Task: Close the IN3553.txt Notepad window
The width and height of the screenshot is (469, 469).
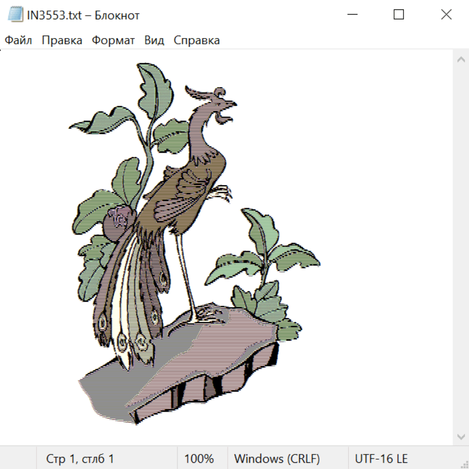Action: (x=446, y=15)
